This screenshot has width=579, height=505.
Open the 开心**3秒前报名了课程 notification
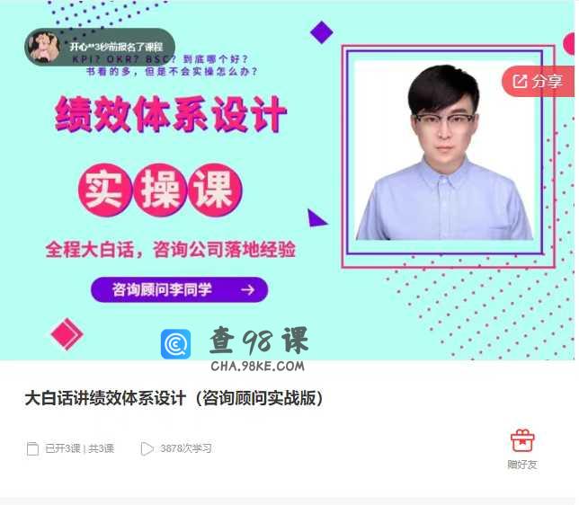pyautogui.click(x=100, y=47)
